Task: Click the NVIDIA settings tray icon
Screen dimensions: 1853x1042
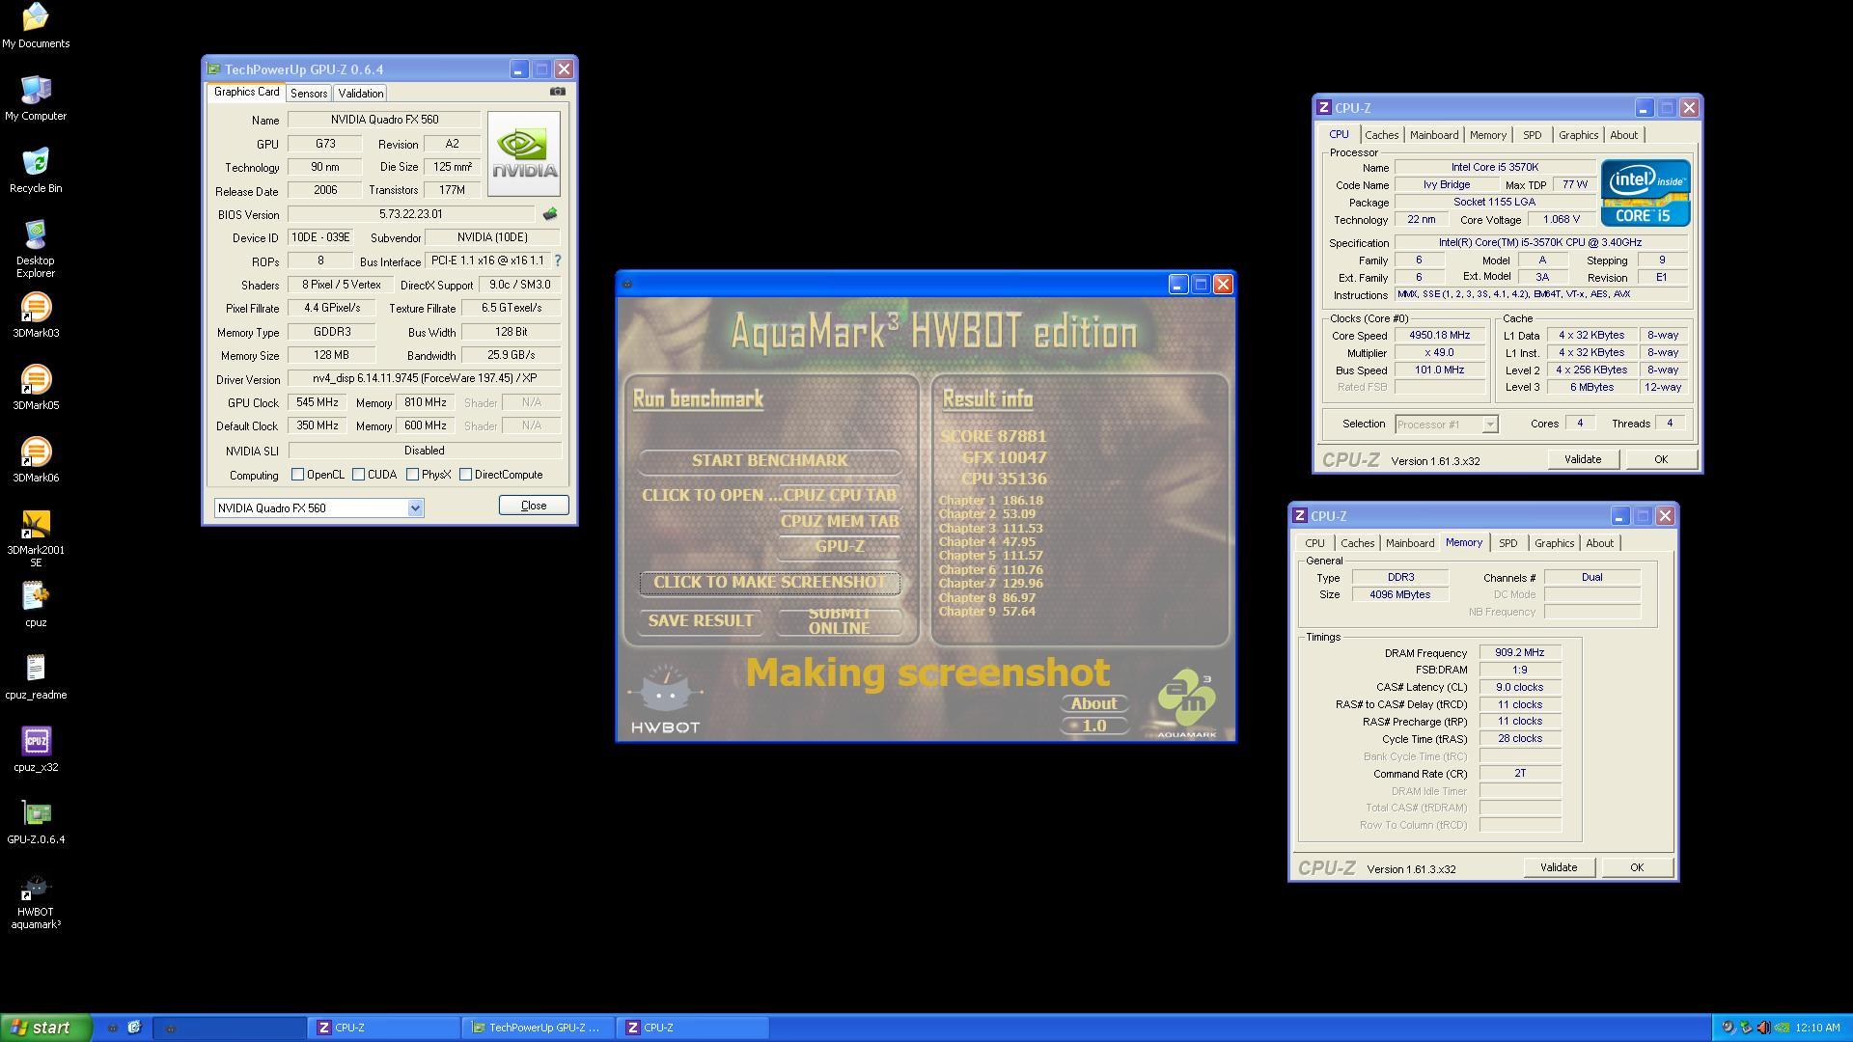Action: click(x=1781, y=1028)
